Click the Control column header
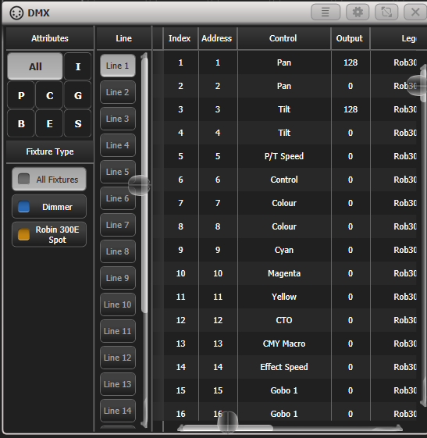The image size is (427, 438). tap(283, 38)
